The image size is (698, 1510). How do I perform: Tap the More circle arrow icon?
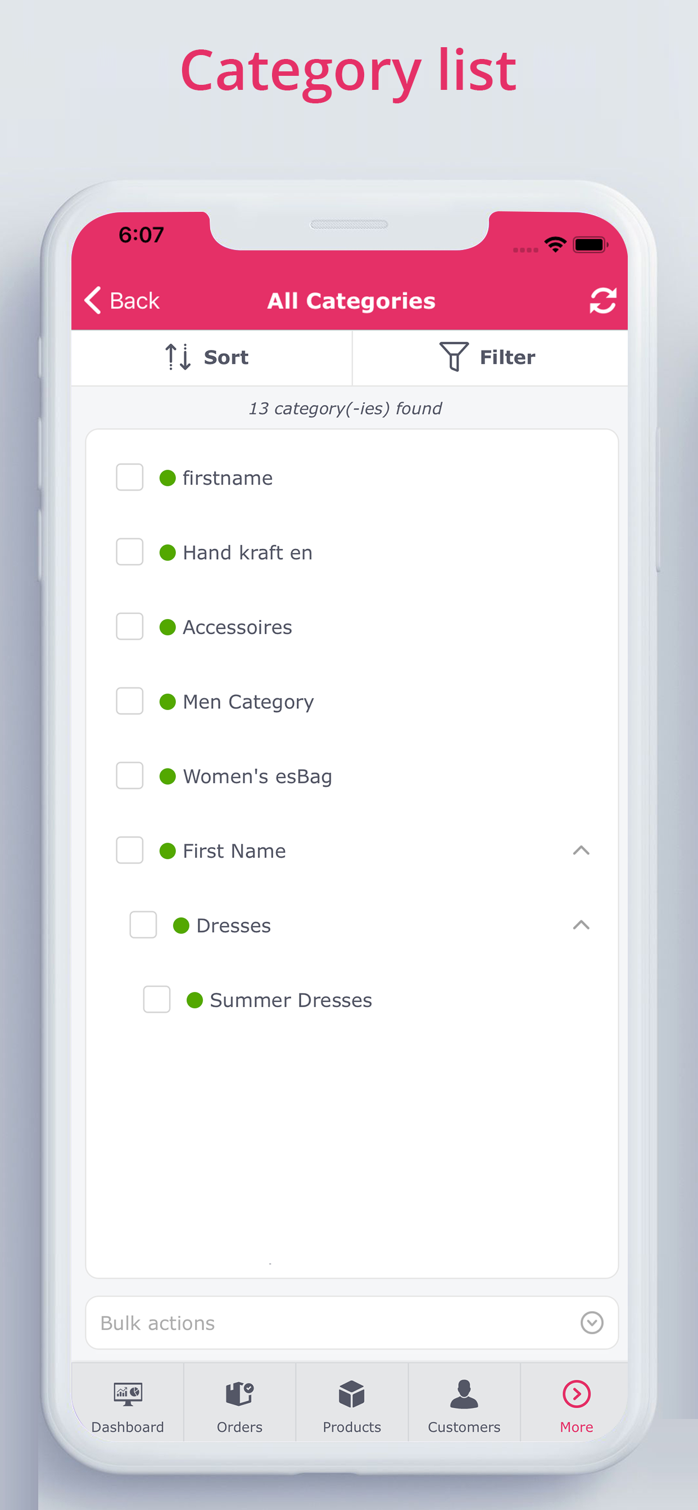[x=576, y=1393]
